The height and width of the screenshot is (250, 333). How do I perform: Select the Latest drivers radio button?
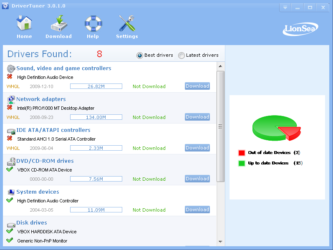pyautogui.click(x=181, y=56)
